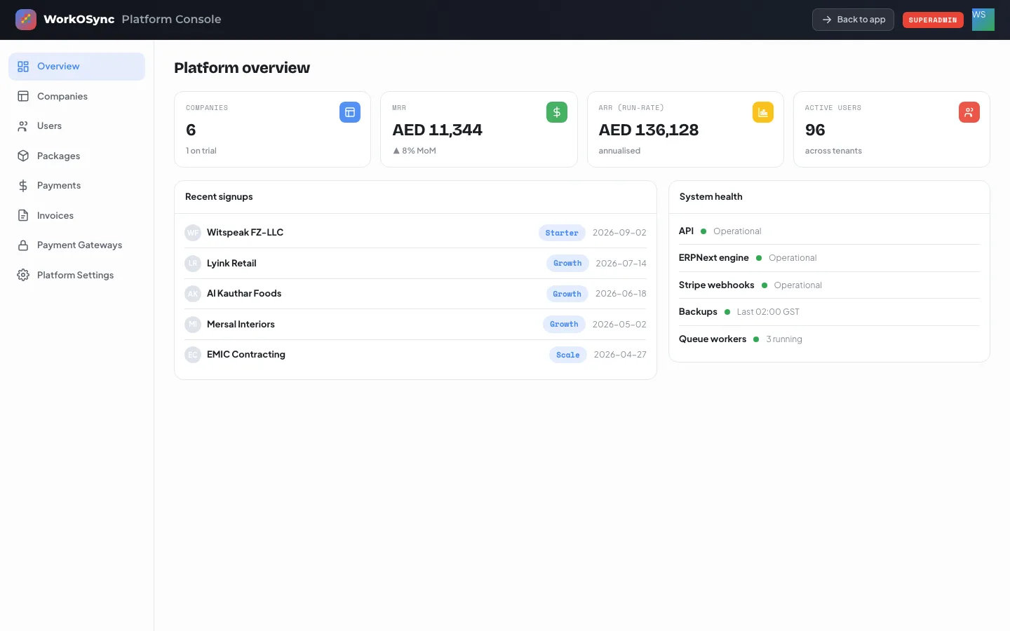This screenshot has height=631, width=1010.
Task: Open the Users section
Action: tap(76, 126)
